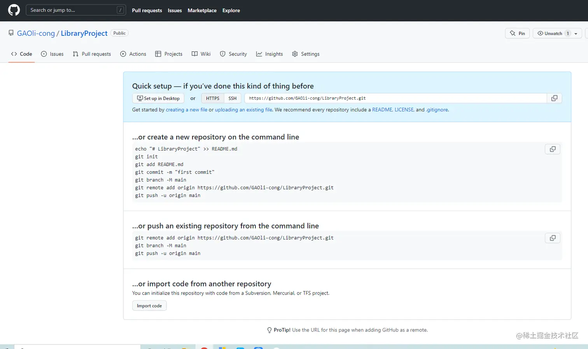Viewport: 588px width, 349px height.
Task: Switch to the SSH protocol option
Action: (x=233, y=98)
